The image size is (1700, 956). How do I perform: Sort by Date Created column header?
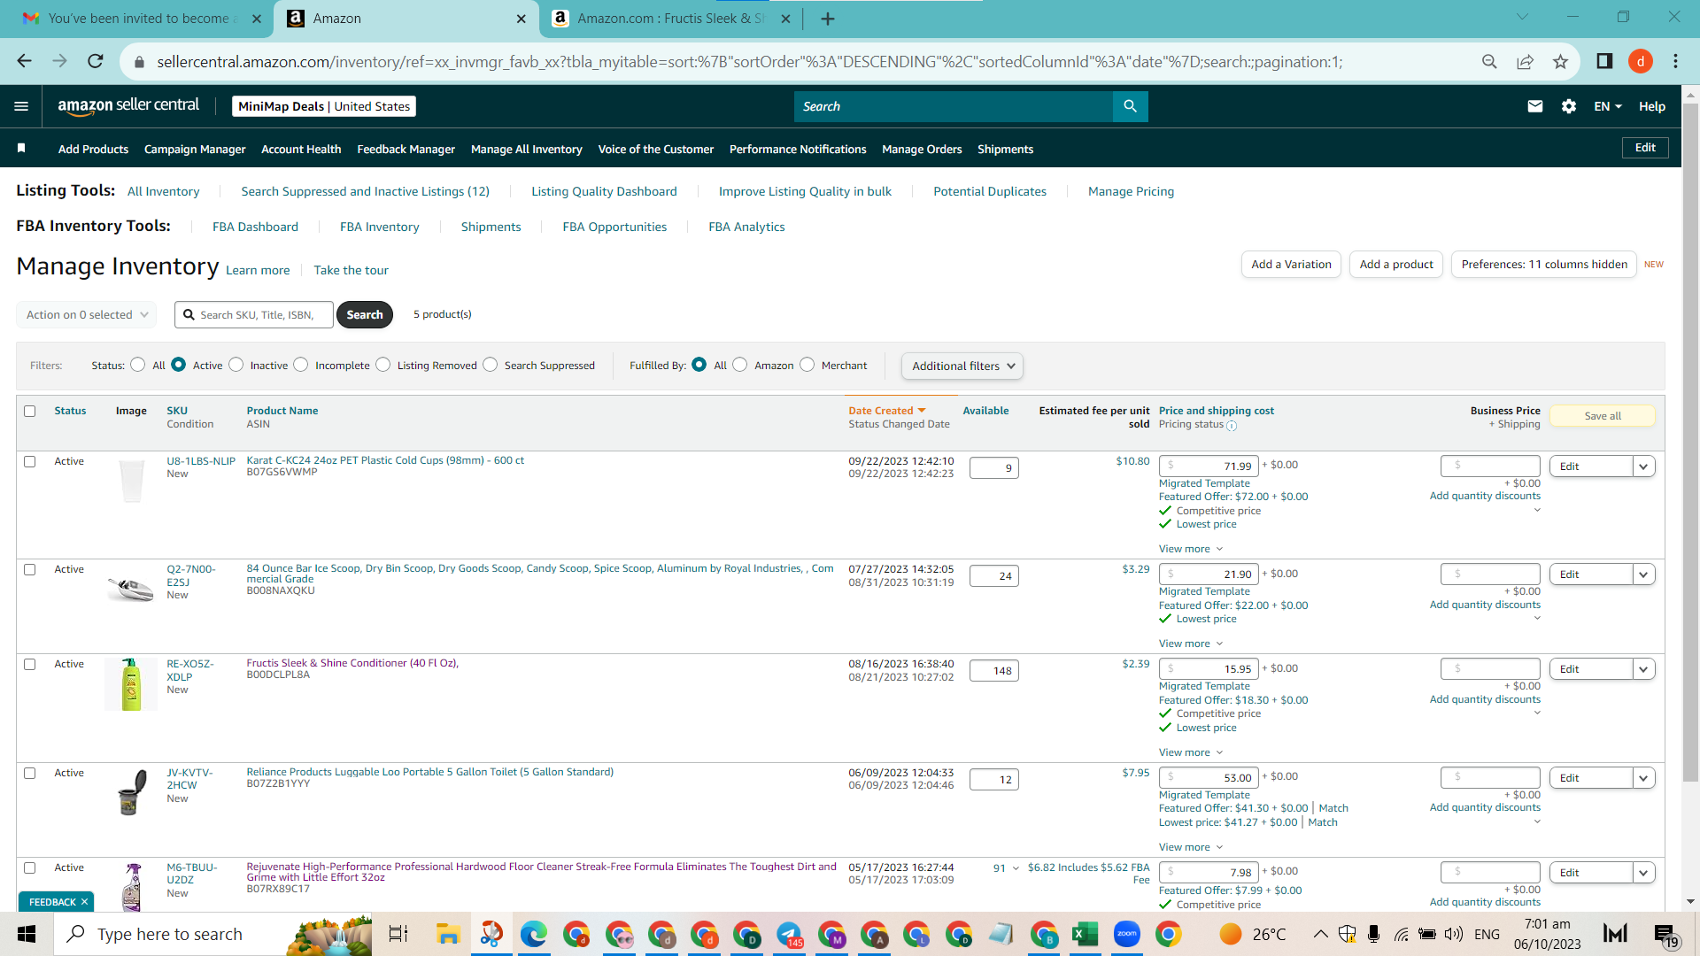tap(886, 411)
